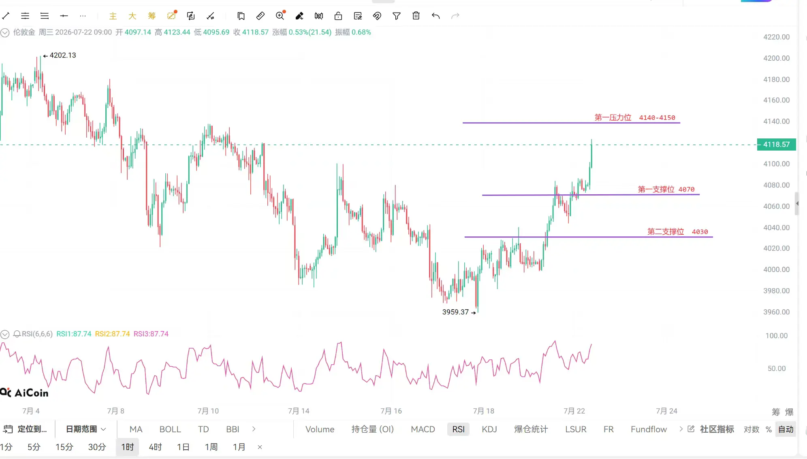Enable the MA overlay indicator

coord(136,429)
